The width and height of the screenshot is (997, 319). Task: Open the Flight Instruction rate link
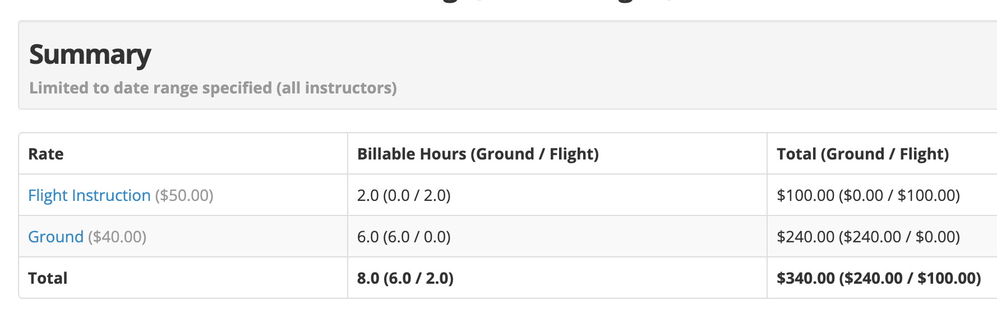pos(89,195)
